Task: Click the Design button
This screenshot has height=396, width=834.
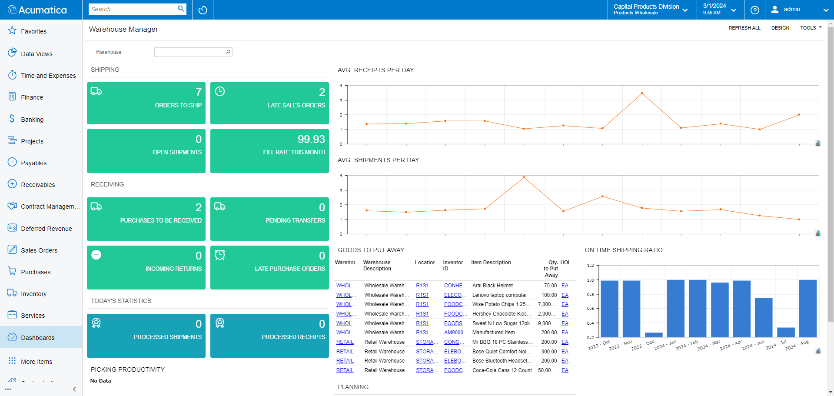Action: coord(780,28)
